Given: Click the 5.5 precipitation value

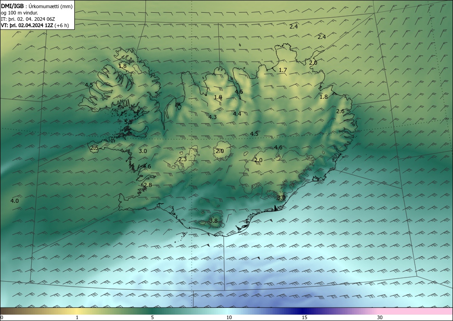Looking at the screenshot, I should (x=128, y=122).
